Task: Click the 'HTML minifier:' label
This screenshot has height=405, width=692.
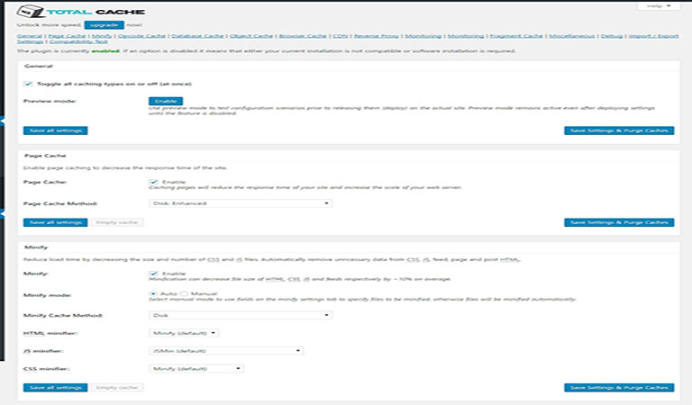Action: [x=50, y=333]
